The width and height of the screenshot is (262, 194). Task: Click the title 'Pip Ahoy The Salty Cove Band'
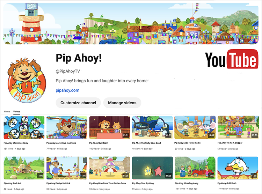146,143
